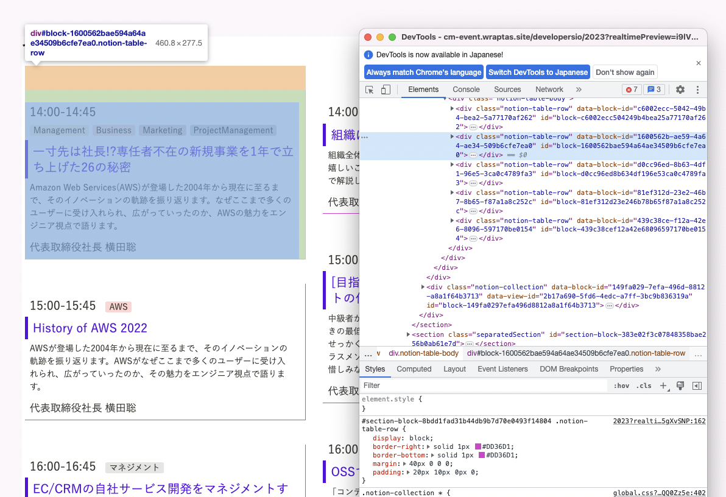726x497 pixels.
Task: Switch to the Elements tab
Action: (x=423, y=90)
